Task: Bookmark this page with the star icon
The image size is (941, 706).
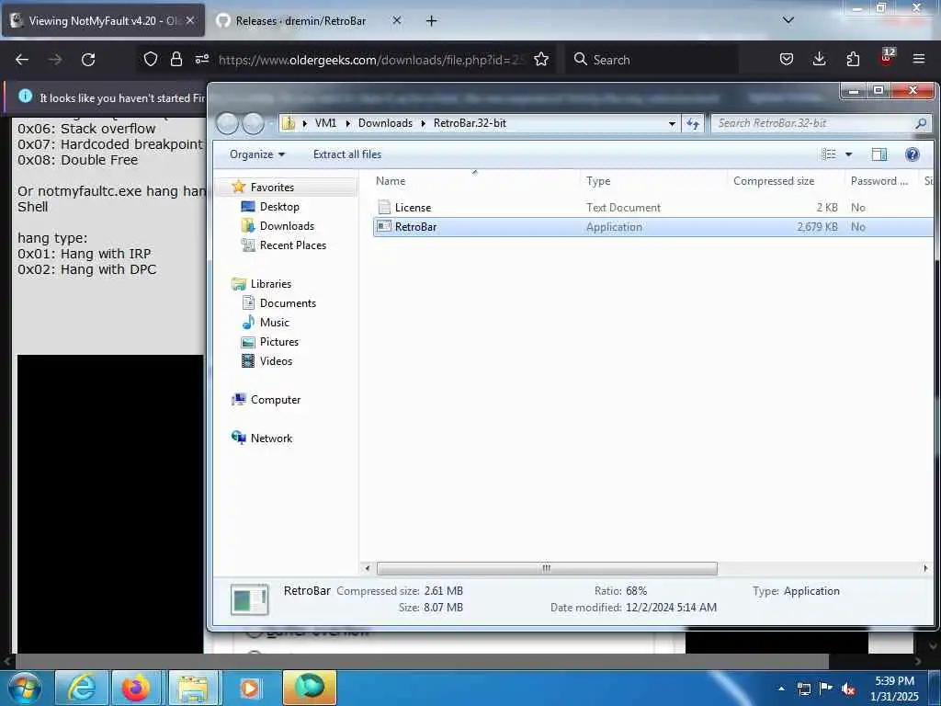Action: [541, 59]
